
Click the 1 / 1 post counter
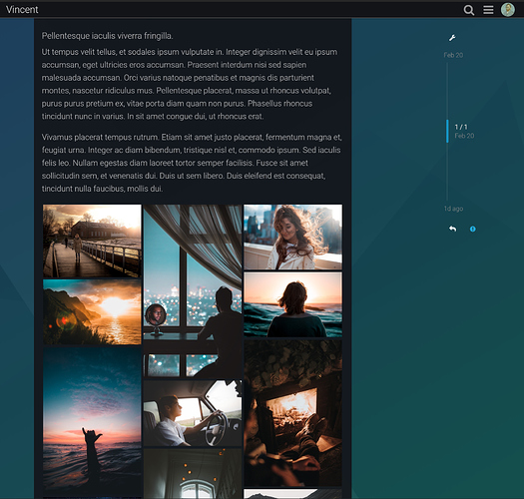461,127
